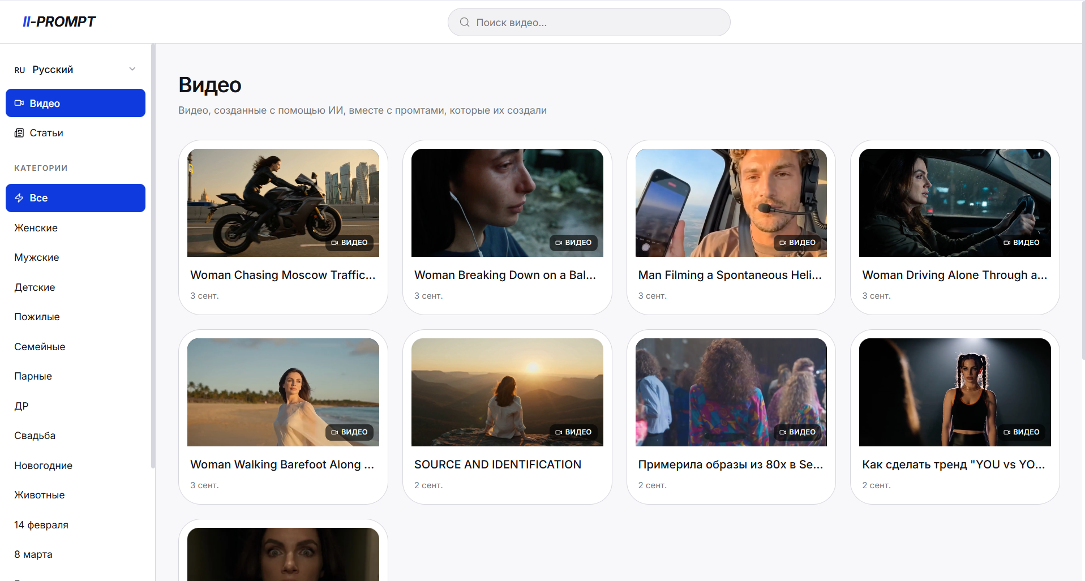Open SOURCE AND IDENTIFICATION video title

tap(498, 464)
